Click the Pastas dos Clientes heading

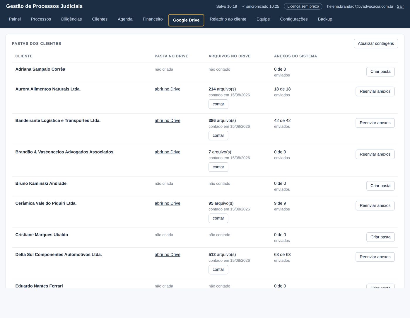click(x=37, y=43)
